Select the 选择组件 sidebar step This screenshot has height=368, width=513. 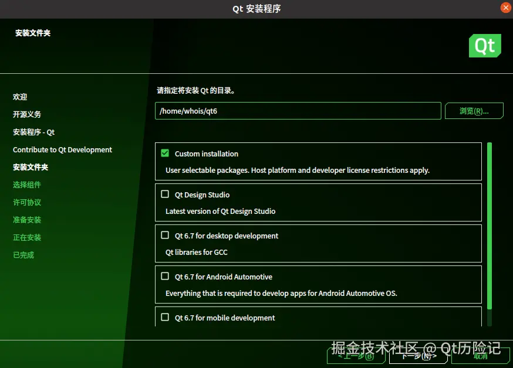coord(27,185)
